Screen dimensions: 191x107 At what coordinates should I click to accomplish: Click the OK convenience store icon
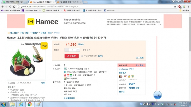(x=65, y=75)
